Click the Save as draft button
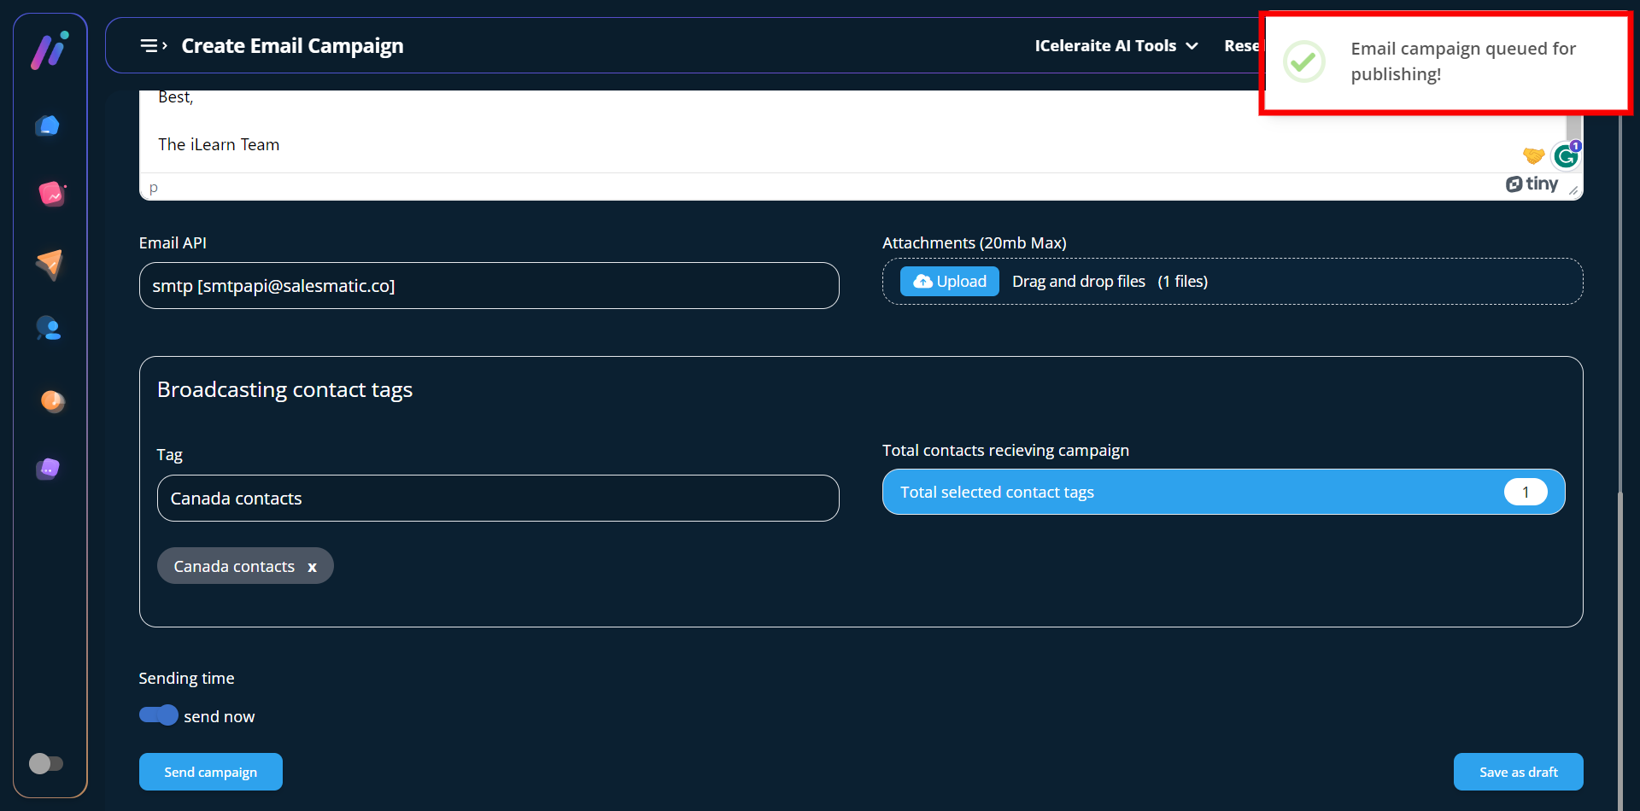The height and width of the screenshot is (811, 1640). (x=1518, y=772)
